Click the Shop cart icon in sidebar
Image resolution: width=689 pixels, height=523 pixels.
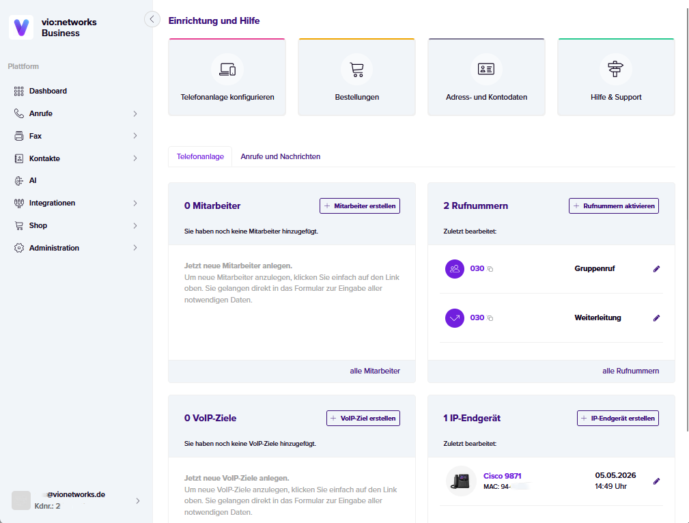(19, 225)
